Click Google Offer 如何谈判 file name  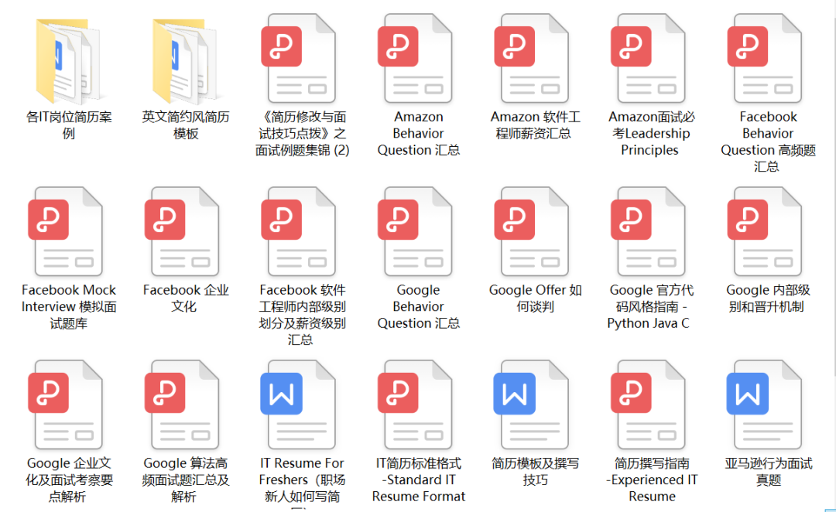536,299
